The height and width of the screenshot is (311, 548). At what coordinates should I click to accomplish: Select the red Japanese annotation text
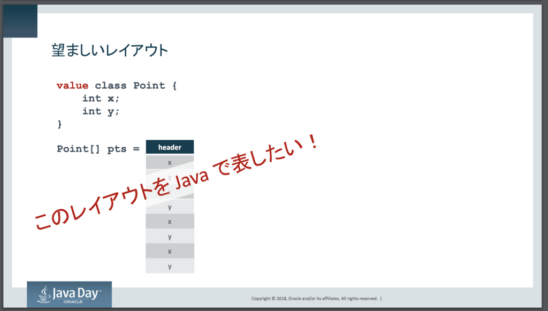click(x=171, y=185)
